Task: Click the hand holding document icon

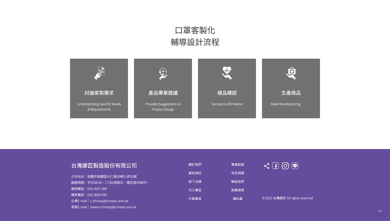Action: pos(99,73)
